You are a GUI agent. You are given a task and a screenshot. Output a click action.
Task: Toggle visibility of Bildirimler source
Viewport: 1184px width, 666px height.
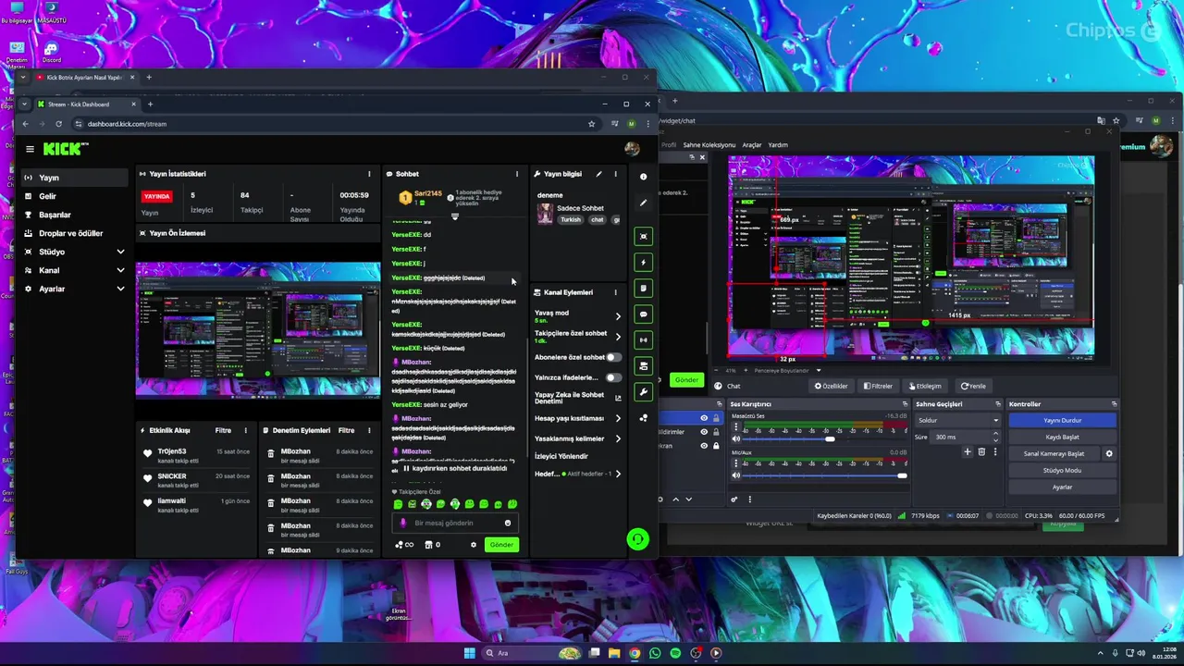[704, 432]
